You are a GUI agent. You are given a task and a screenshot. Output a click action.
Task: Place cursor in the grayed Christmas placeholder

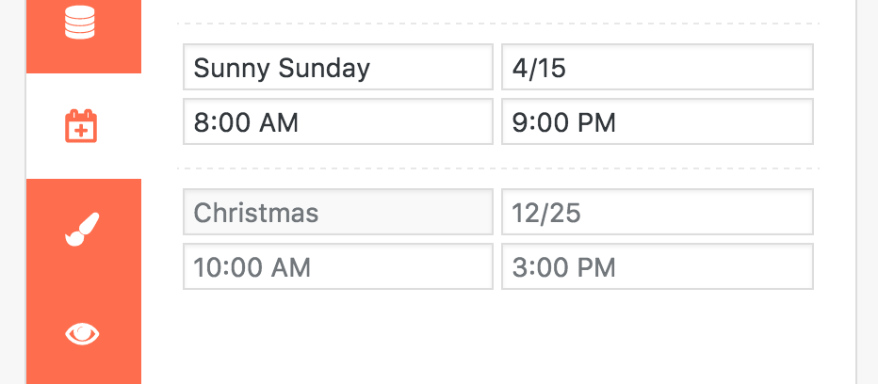pyautogui.click(x=256, y=213)
